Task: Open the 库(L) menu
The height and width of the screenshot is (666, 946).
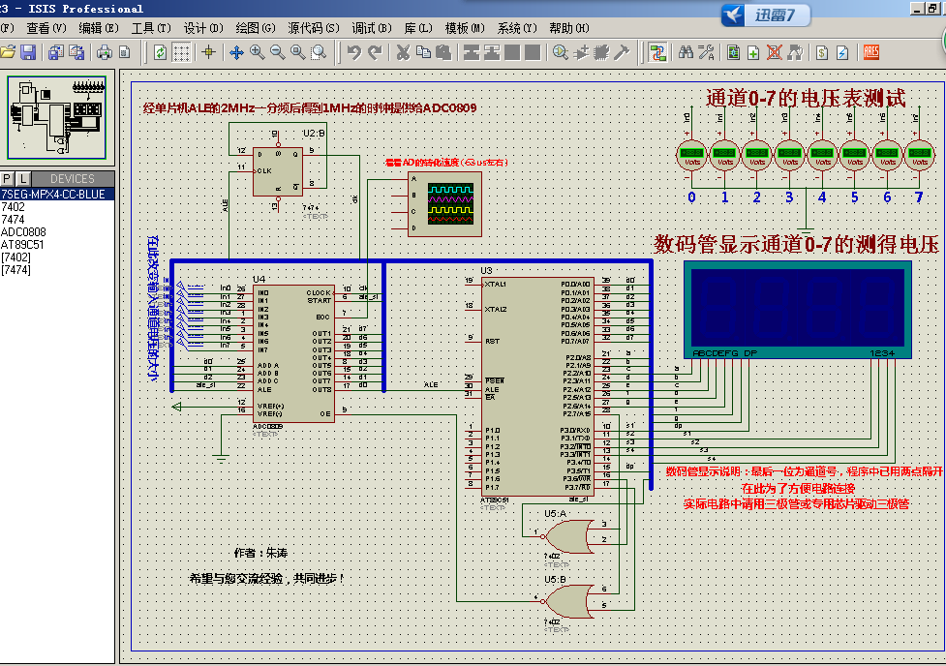Action: click(418, 28)
